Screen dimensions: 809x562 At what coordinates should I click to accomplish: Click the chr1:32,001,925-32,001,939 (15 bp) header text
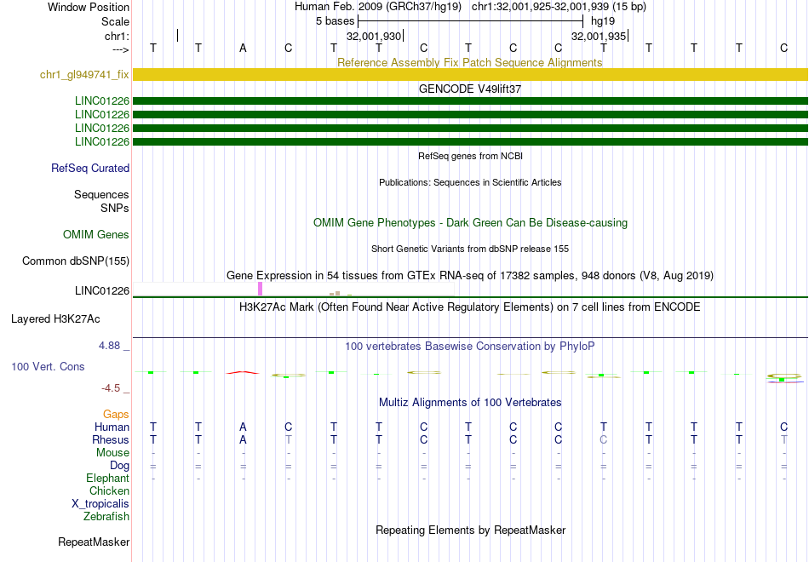point(559,7)
